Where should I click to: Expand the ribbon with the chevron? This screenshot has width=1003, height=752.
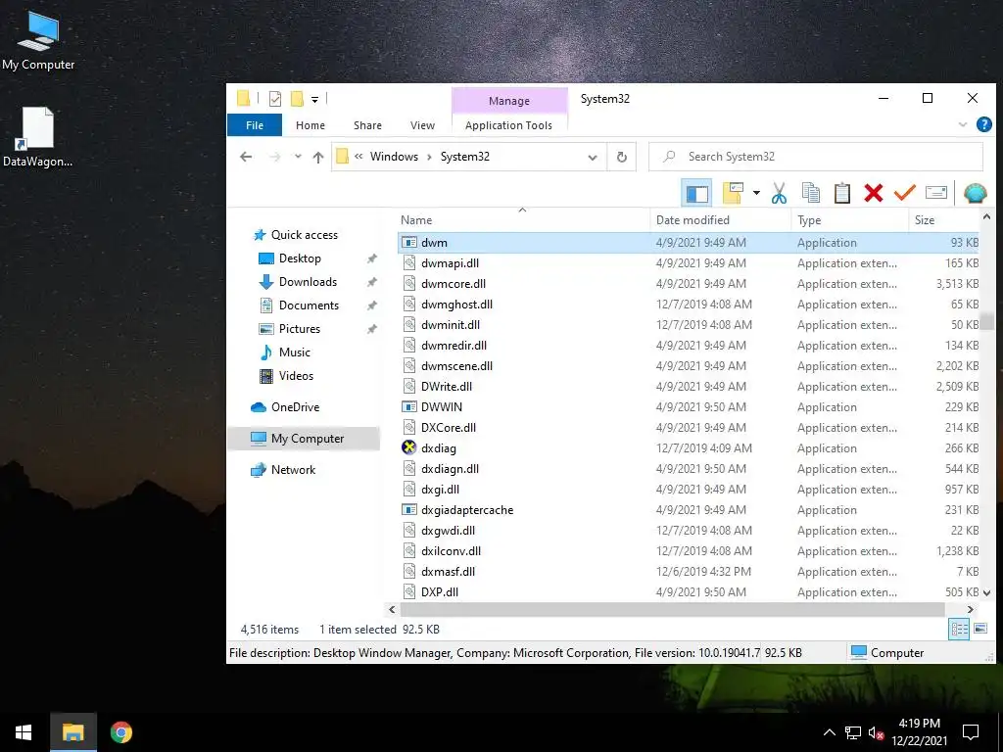pos(962,124)
